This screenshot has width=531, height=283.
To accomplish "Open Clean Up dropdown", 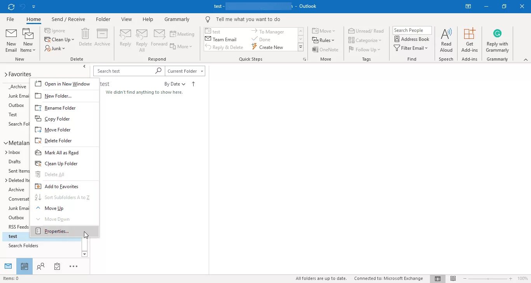I will click(59, 40).
